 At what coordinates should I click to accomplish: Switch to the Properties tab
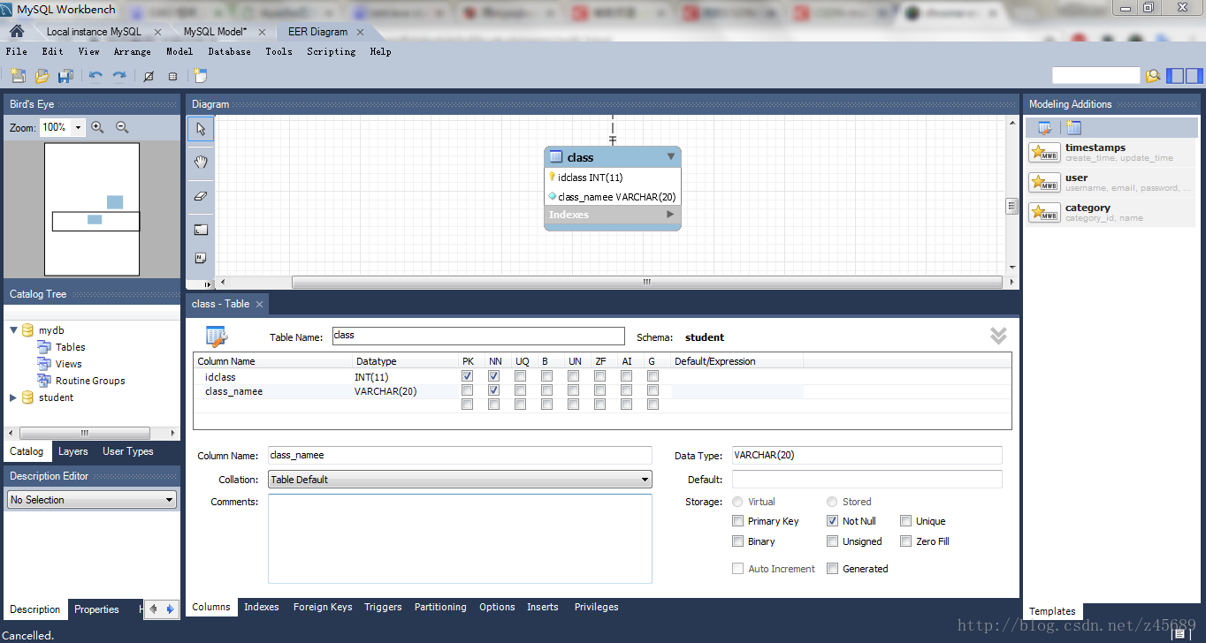pyautogui.click(x=96, y=609)
